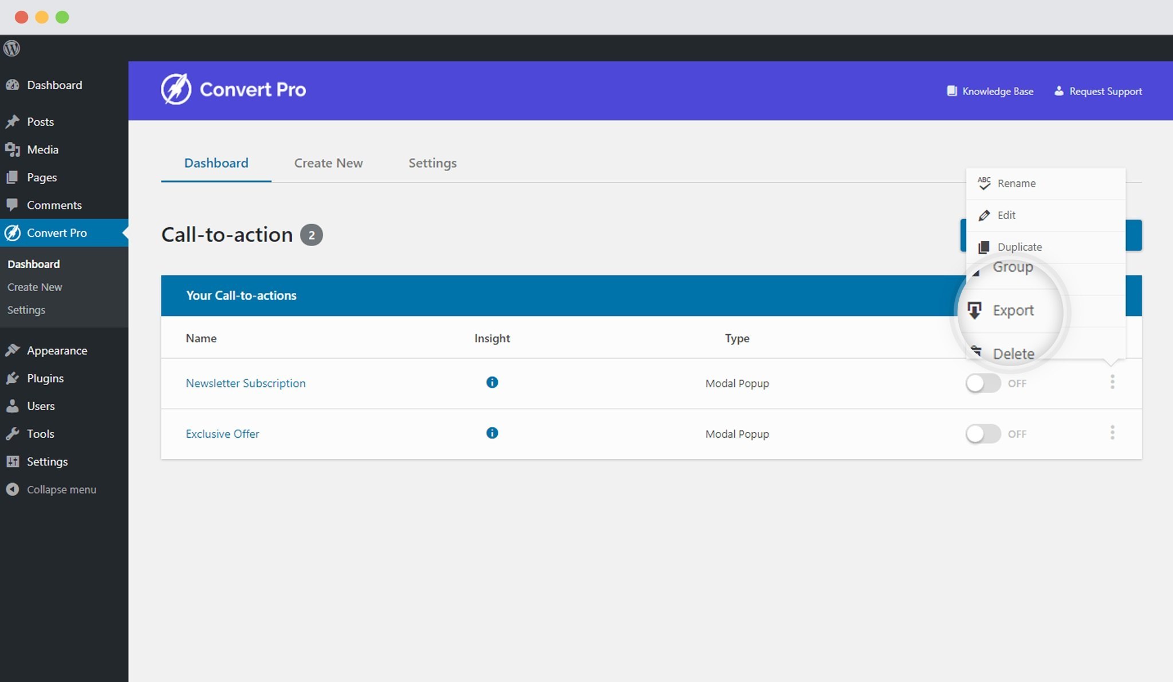1173x682 pixels.
Task: Click the Duplicate pages icon
Action: pos(984,247)
